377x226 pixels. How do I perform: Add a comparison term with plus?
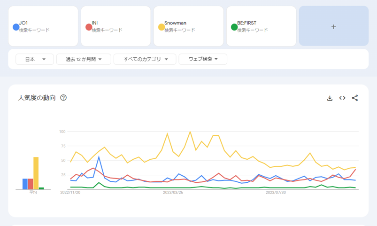point(334,26)
